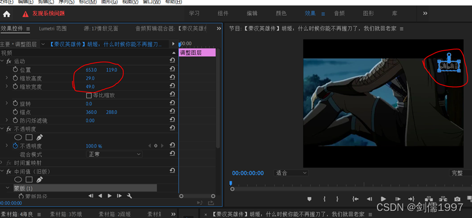Click the Extract button
The image size is (472, 218).
[x=443, y=199]
